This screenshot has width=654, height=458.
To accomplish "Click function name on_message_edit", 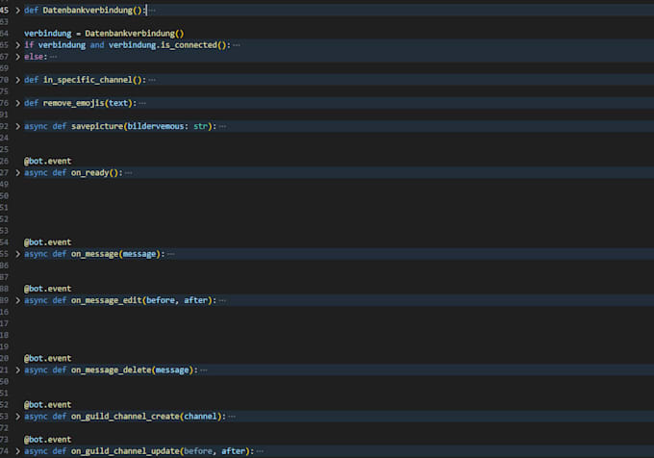I will pos(107,300).
